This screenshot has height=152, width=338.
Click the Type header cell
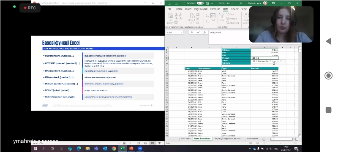(236, 68)
